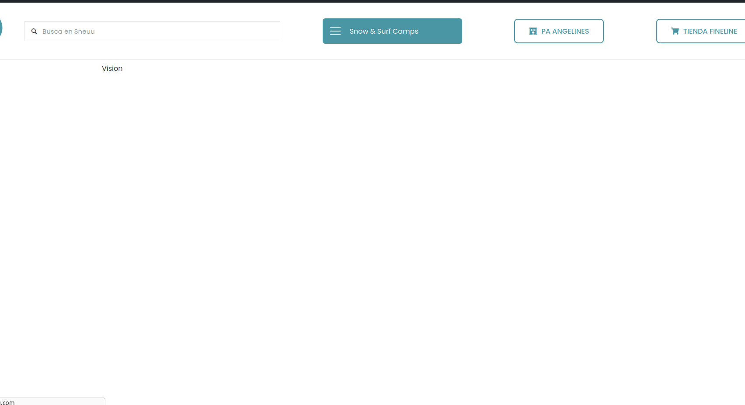Screen dimensions: 745x405
Task: Click the Vision text label
Action: (x=112, y=69)
